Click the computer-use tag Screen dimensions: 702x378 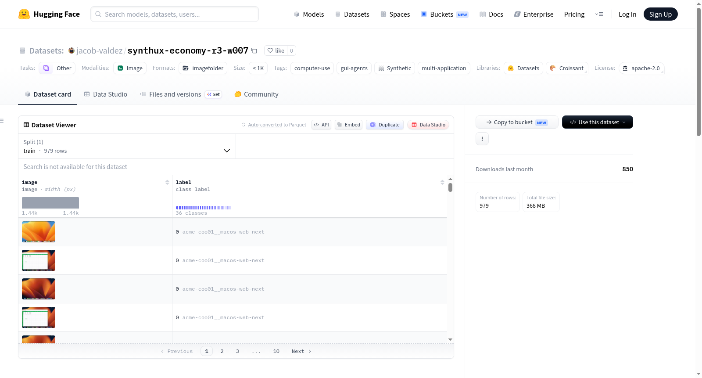pos(312,68)
